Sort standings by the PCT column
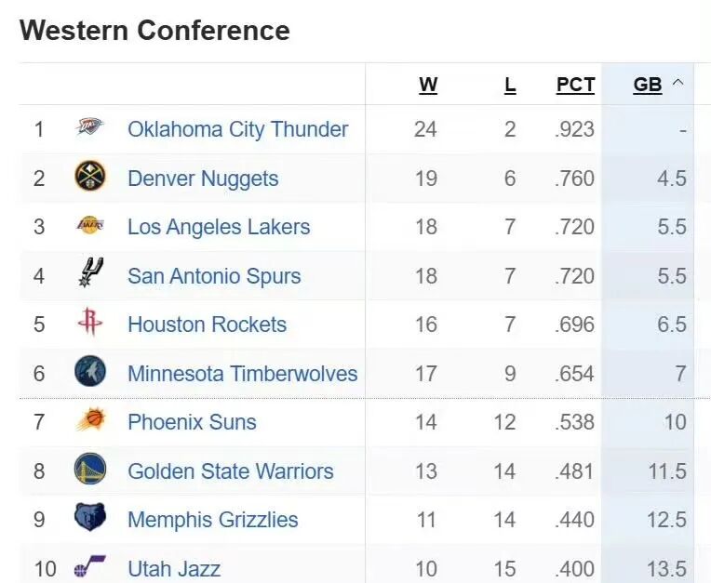711x583 pixels. [575, 85]
